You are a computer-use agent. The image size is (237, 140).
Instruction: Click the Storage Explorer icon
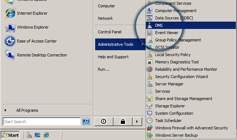150,106
